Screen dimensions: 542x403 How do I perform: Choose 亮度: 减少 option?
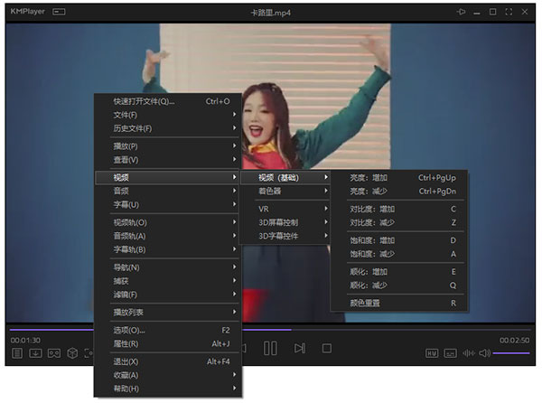[x=399, y=191]
